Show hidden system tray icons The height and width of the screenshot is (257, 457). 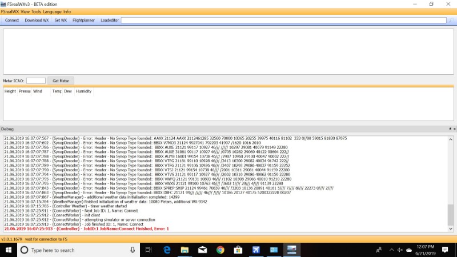pos(392,250)
